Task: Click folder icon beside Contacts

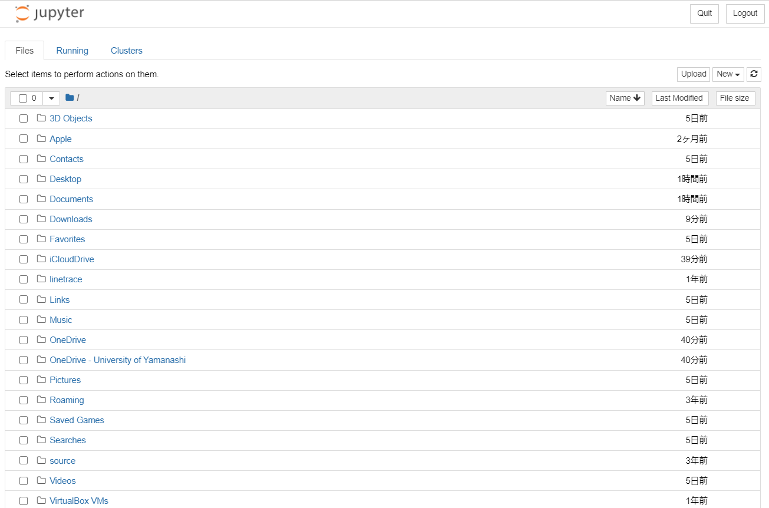Action: 41,159
